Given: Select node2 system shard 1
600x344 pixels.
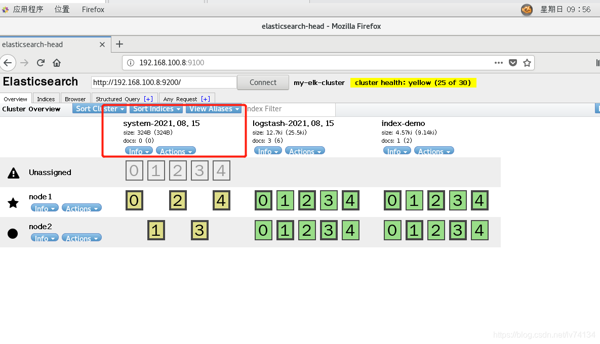Looking at the screenshot, I should tap(156, 230).
